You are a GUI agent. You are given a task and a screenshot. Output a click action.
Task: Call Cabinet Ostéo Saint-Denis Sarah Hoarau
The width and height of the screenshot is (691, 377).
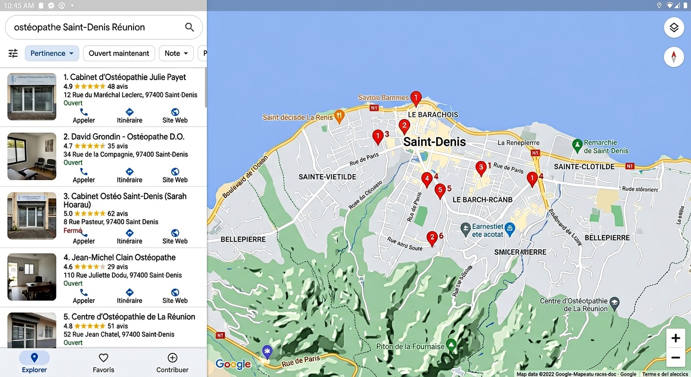(x=84, y=237)
